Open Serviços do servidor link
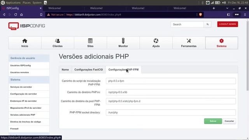Image resolution: width=249 pixels, height=140 pixels. pos(29,87)
